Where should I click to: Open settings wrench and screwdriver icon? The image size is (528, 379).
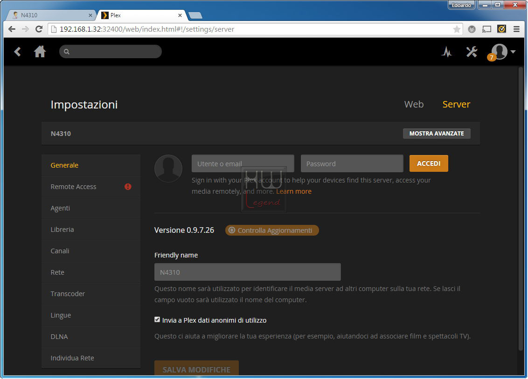pos(472,52)
